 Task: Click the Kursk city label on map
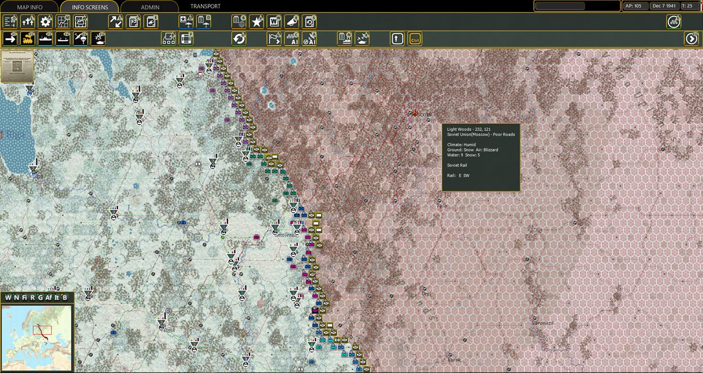point(454,359)
